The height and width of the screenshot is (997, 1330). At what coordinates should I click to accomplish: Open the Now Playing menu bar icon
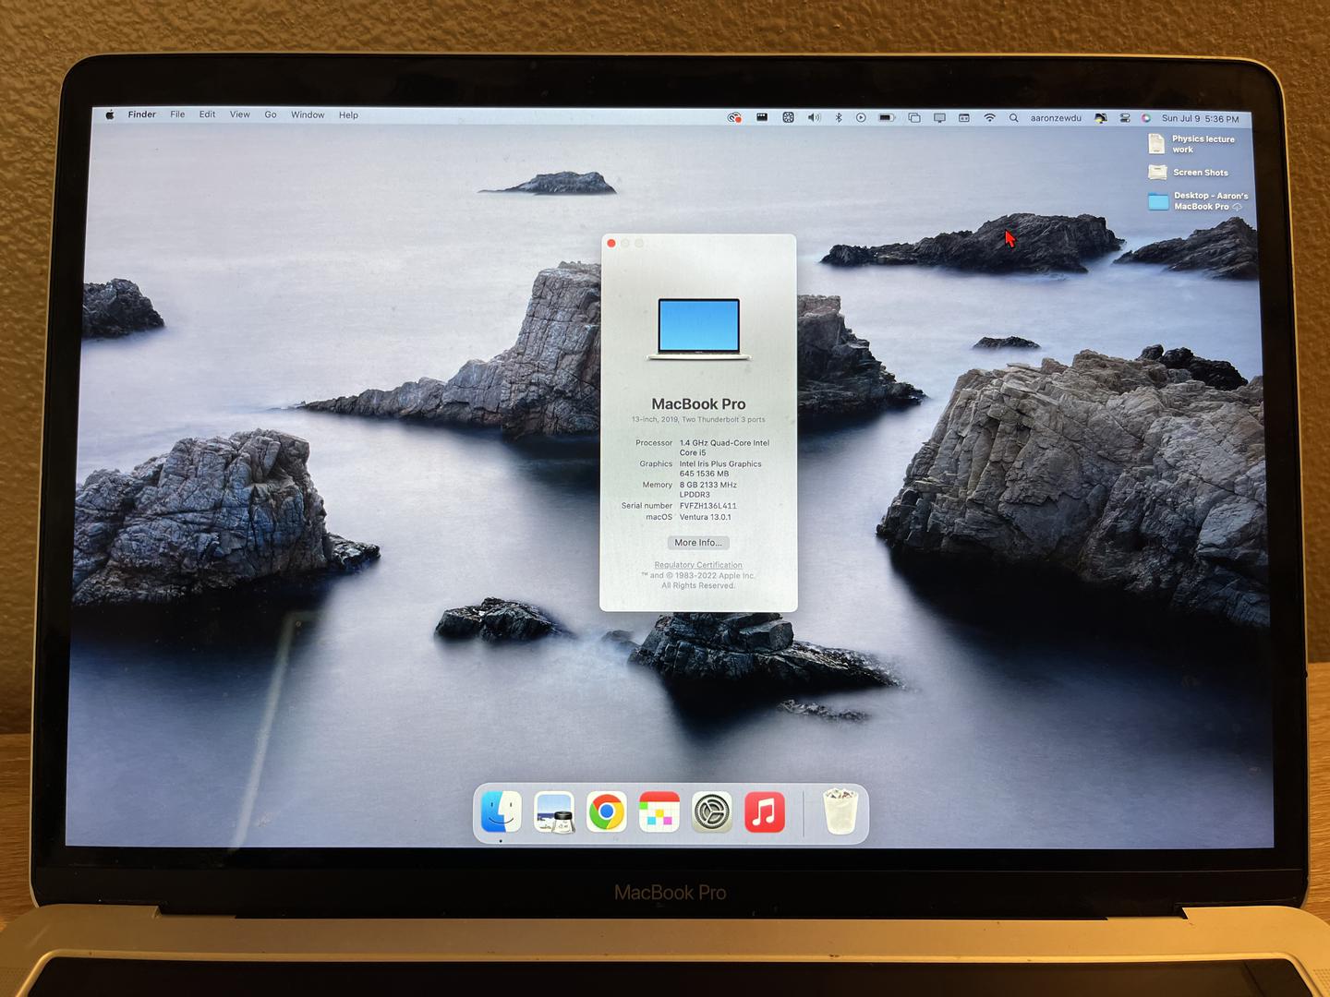point(861,117)
